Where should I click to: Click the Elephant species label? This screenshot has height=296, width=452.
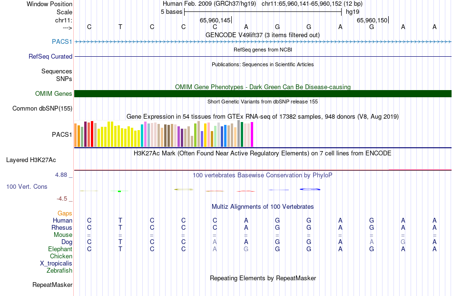[x=60, y=249]
